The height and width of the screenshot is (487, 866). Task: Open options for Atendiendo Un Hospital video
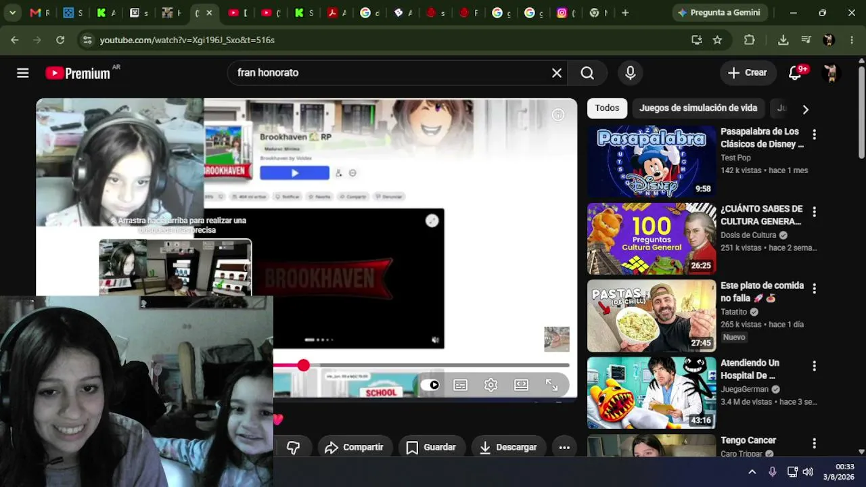[814, 366]
